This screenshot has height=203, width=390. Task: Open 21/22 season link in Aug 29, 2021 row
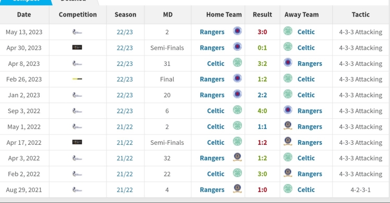pyautogui.click(x=125, y=190)
